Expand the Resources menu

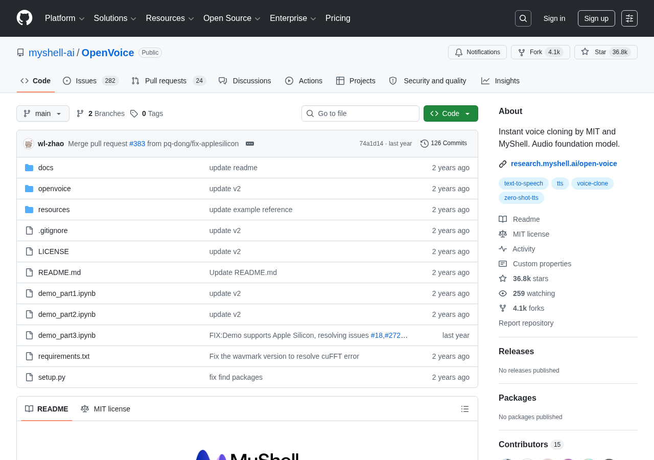pos(170,18)
